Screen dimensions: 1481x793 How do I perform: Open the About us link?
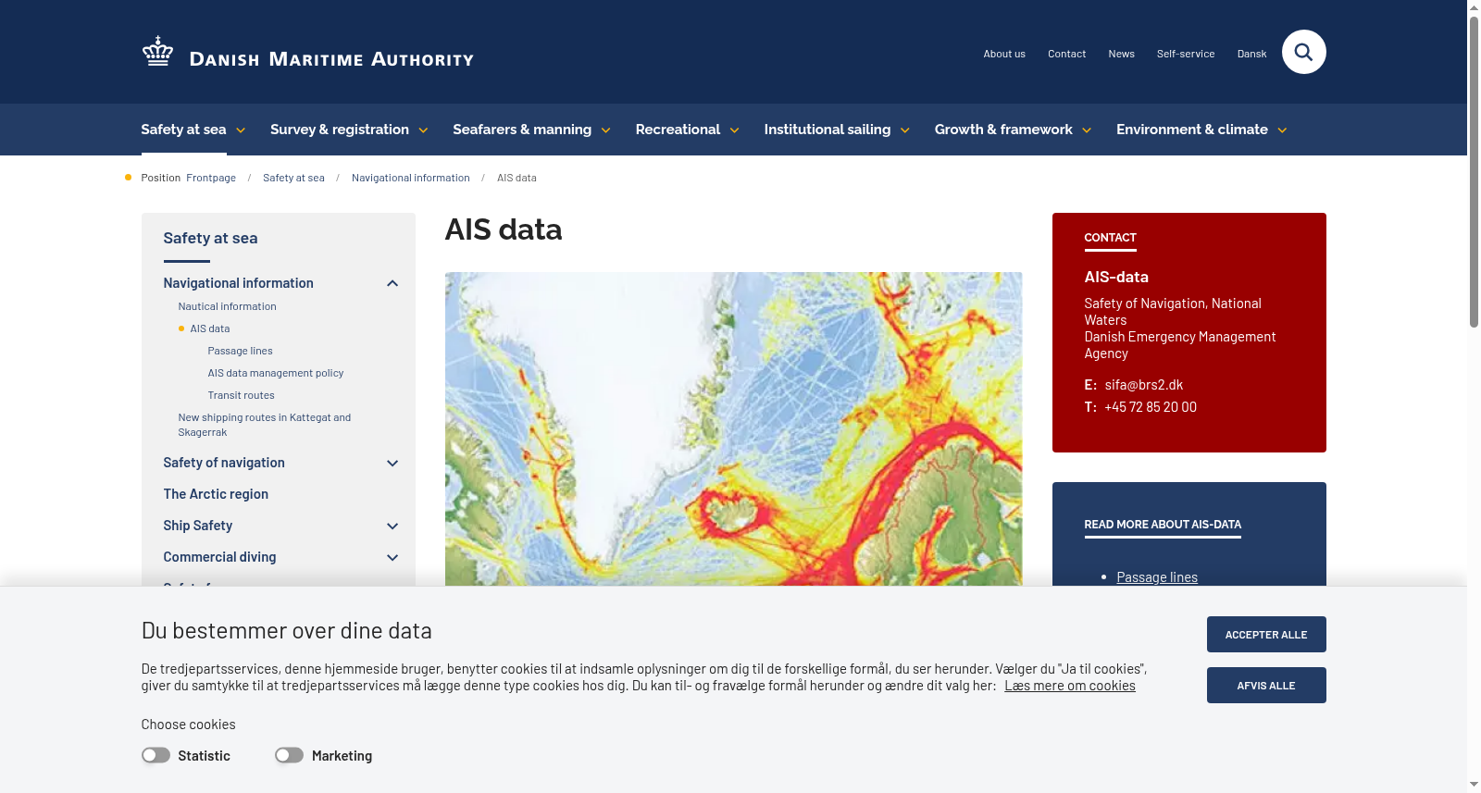coord(1004,54)
